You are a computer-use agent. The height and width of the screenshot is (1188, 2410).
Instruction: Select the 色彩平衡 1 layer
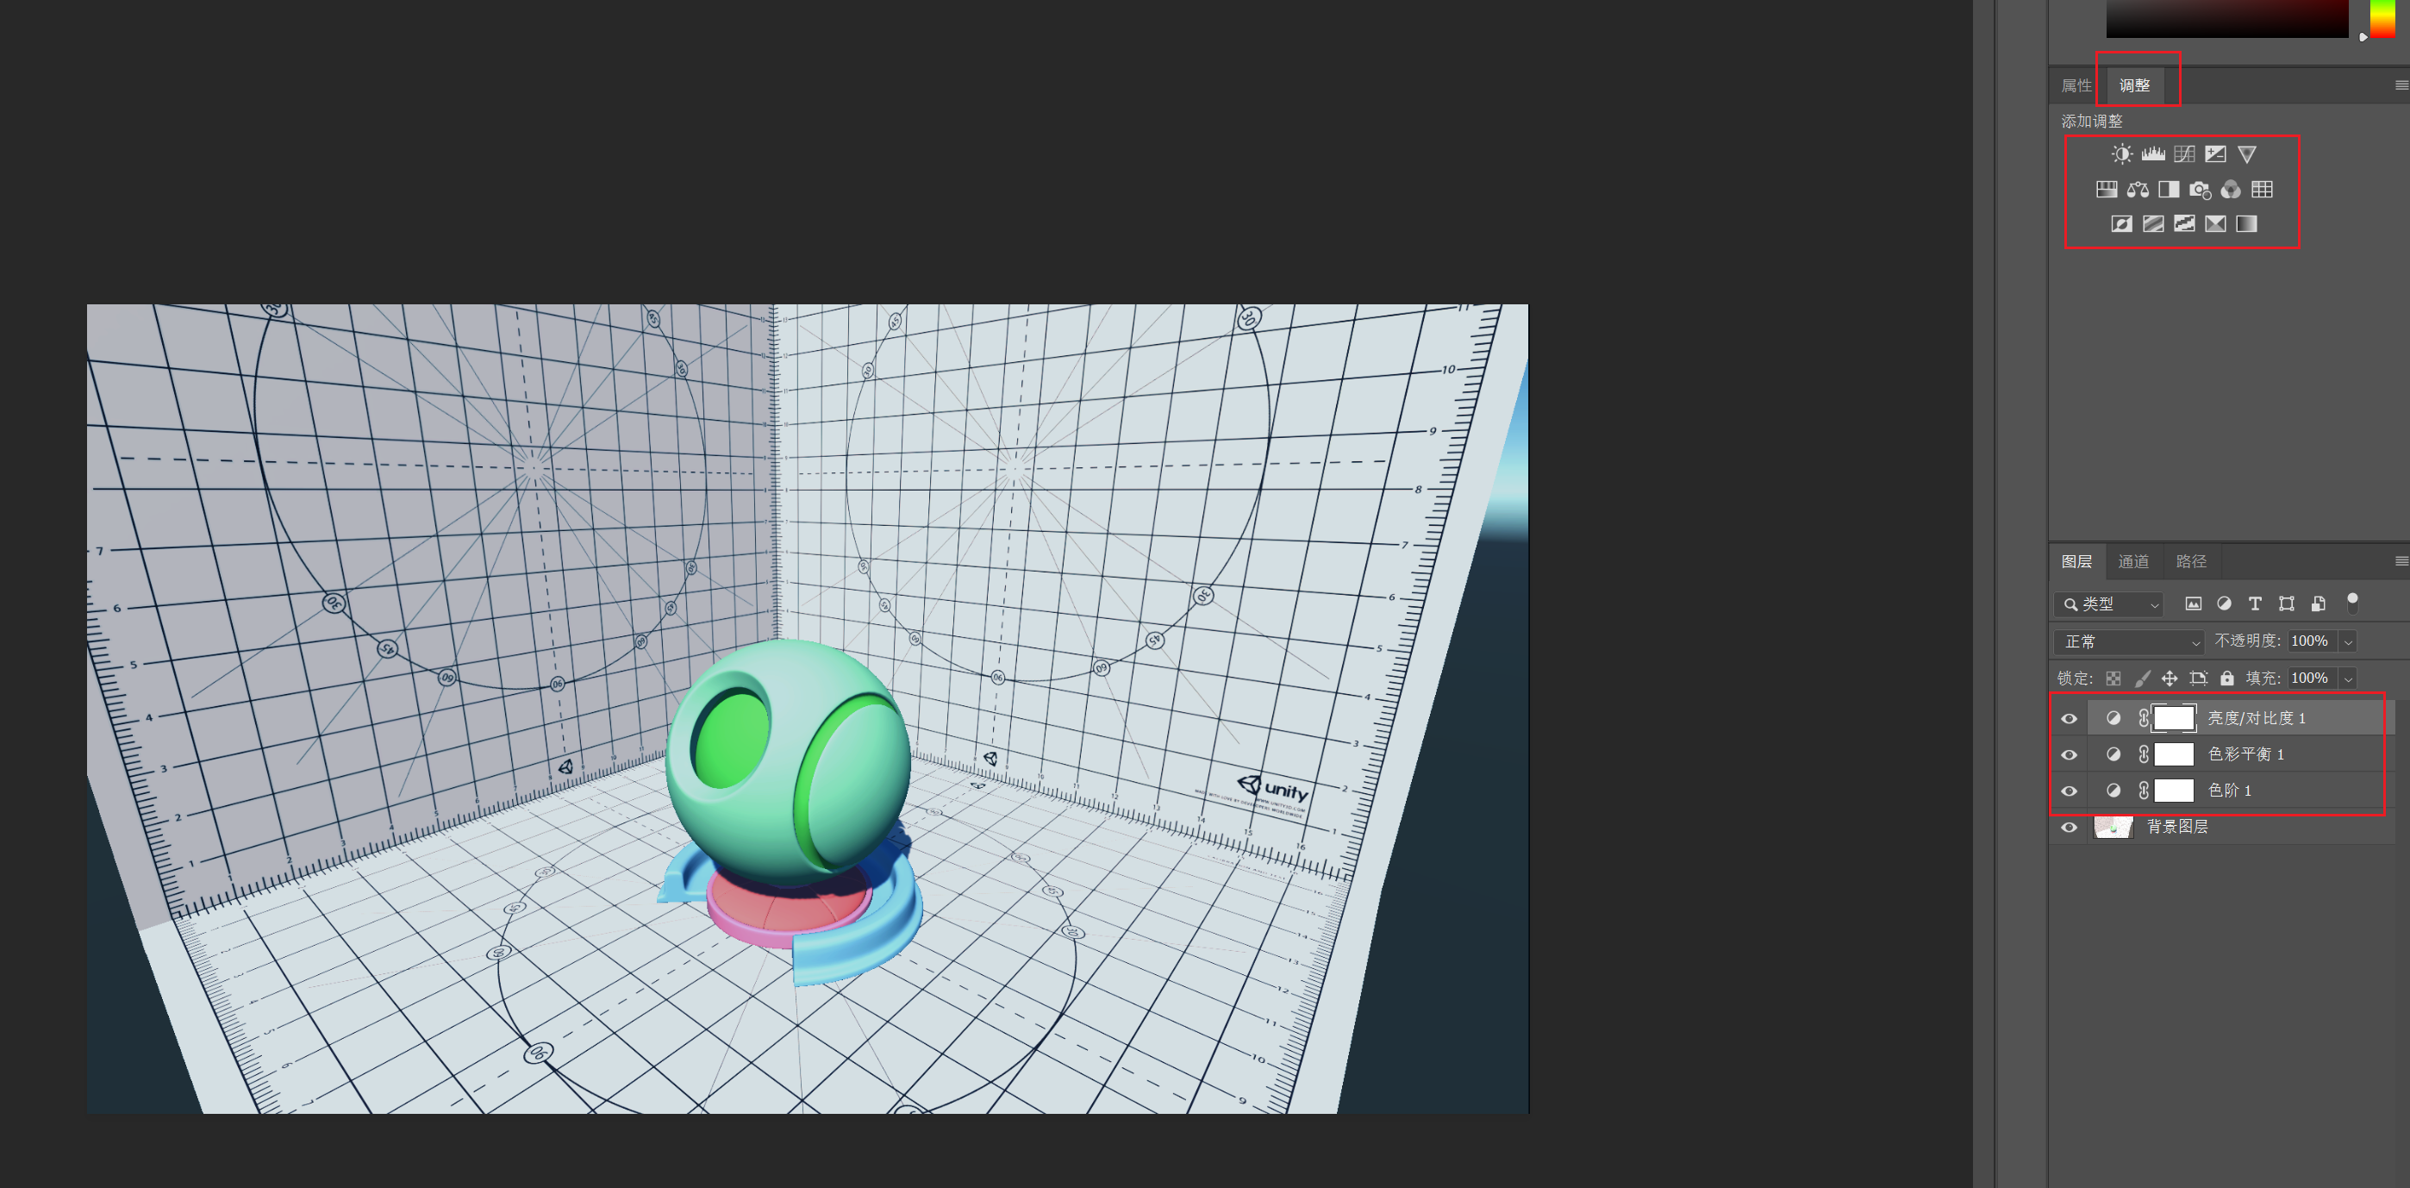(x=2245, y=754)
